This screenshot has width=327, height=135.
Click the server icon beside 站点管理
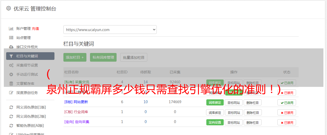(11, 38)
